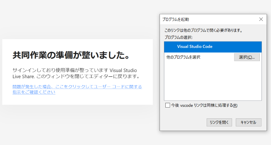Click the このリンクは他のプログラムで開く必要があります message
Image resolution: width=271 pixels, height=145 pixels.
tap(204, 30)
